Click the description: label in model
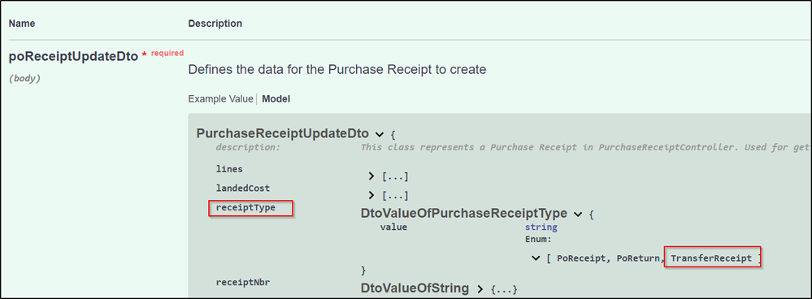 tap(248, 147)
